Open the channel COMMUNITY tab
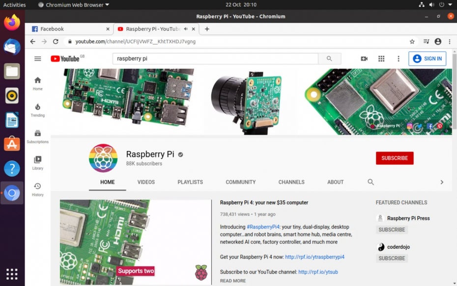This screenshot has width=457, height=286. tap(241, 182)
